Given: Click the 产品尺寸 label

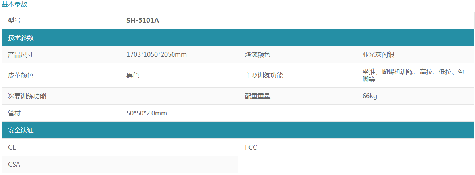Looking at the screenshot, I should tap(21, 54).
